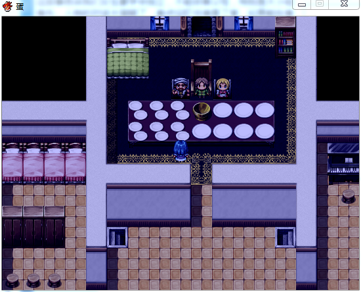
Task: Click the game's egg icon in title bar
Action: [x=7, y=6]
